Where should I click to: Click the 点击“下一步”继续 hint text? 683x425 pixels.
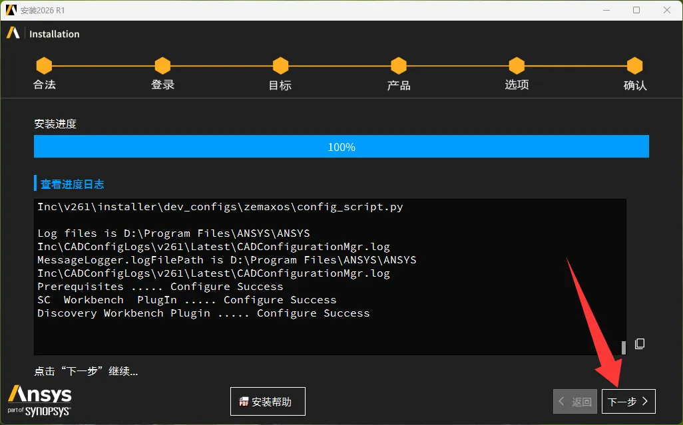[87, 371]
